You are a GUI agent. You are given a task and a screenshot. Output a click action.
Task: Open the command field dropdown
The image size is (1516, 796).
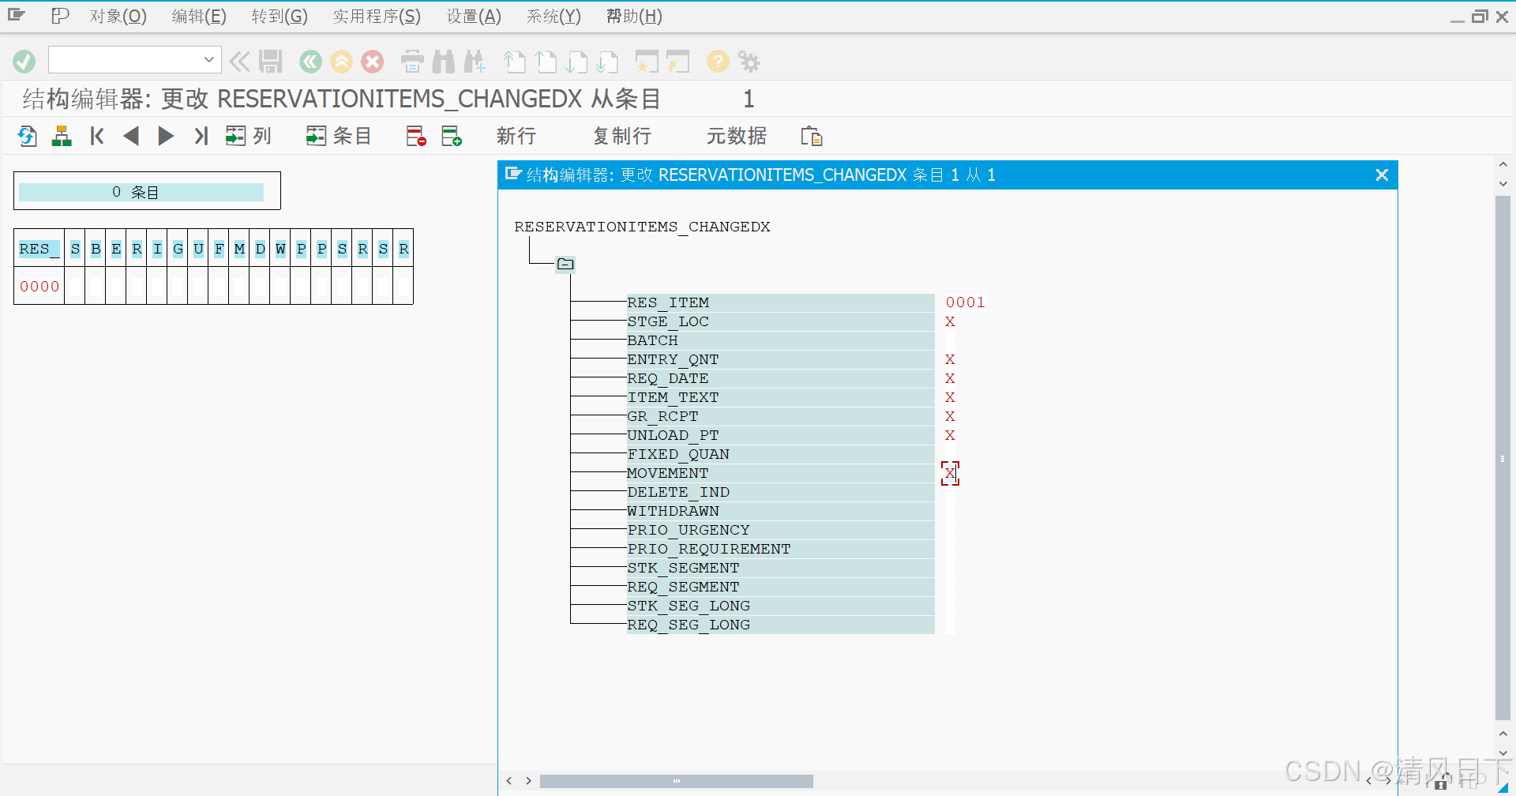(x=208, y=59)
